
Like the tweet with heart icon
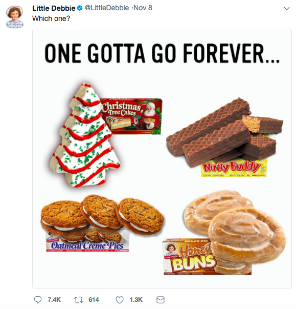(x=119, y=300)
